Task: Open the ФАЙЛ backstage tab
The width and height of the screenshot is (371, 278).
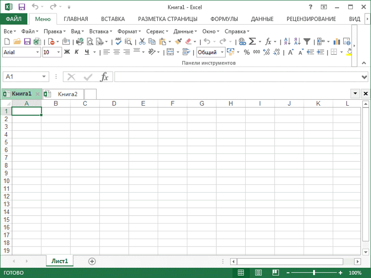Action: pos(14,19)
